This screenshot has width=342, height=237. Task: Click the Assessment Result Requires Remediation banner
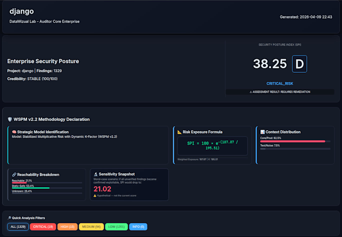click(280, 92)
